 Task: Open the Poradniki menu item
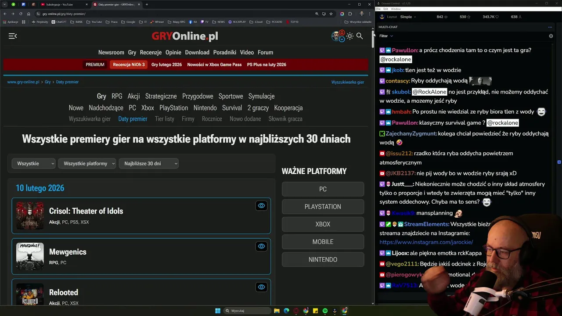225,52
